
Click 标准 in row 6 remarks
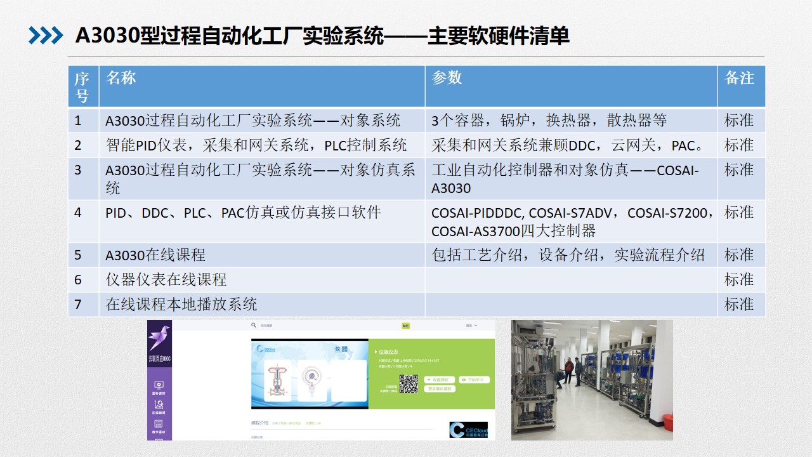pyautogui.click(x=739, y=280)
